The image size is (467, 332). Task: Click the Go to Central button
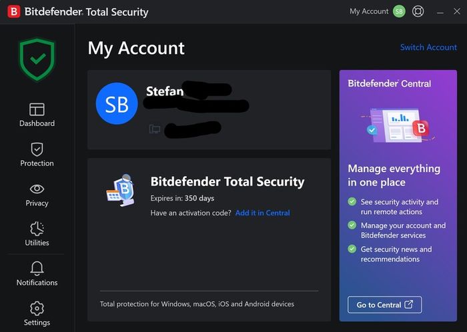click(384, 305)
